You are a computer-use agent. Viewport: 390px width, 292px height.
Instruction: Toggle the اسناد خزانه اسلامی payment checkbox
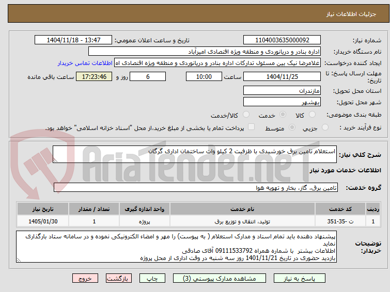pos(252,127)
